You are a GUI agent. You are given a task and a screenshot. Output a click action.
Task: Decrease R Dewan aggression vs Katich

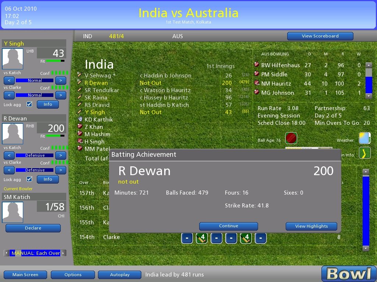pos(9,155)
